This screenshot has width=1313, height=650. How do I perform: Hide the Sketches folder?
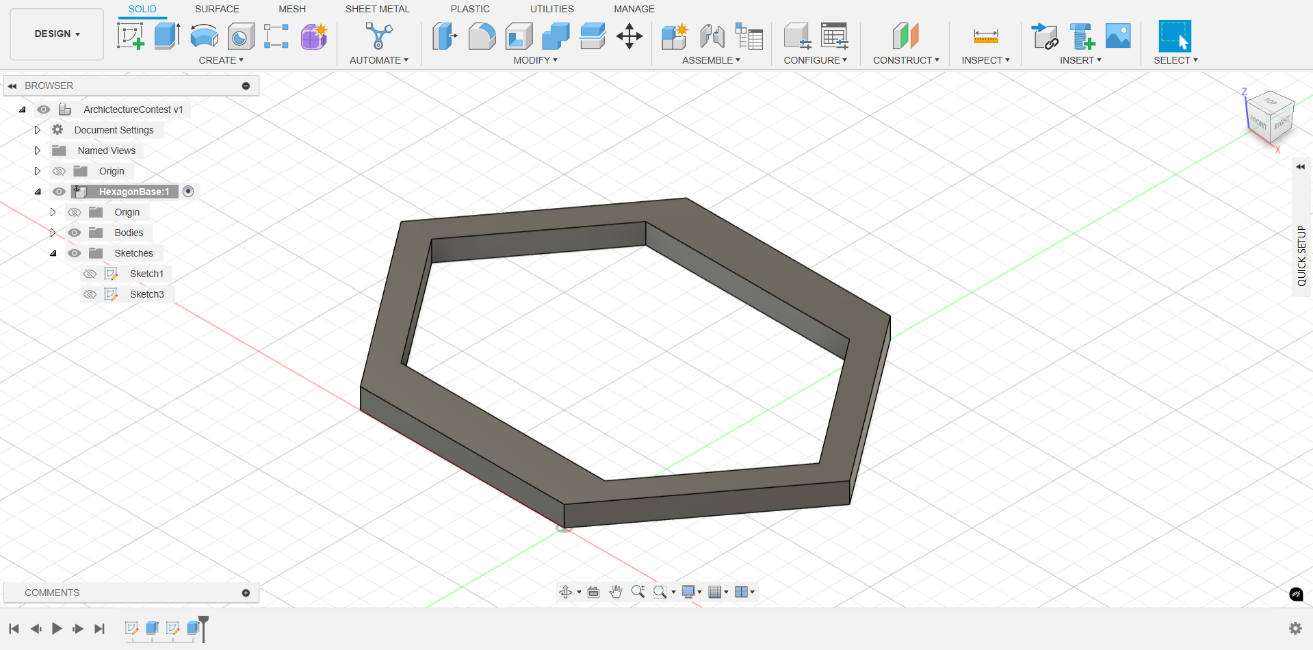pyautogui.click(x=75, y=253)
